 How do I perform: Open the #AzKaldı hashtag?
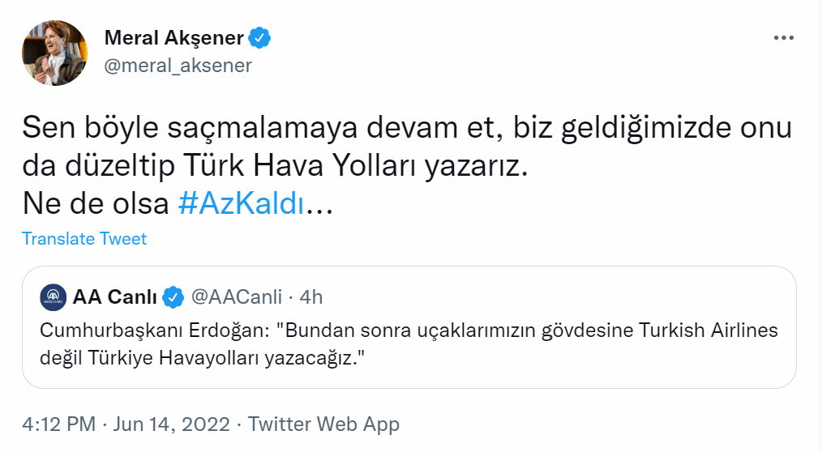(x=241, y=205)
